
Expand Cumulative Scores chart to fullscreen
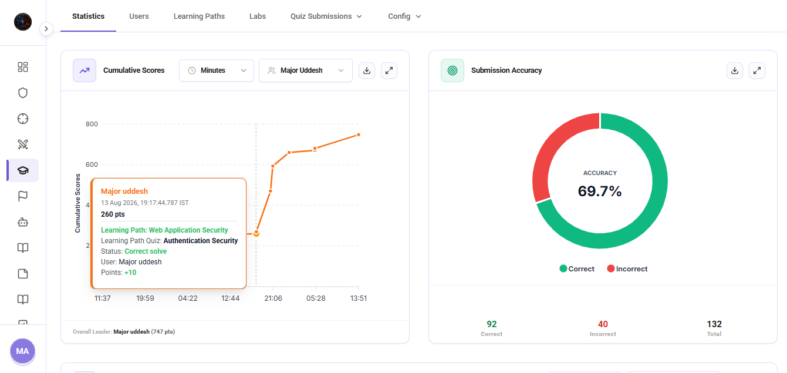point(389,70)
